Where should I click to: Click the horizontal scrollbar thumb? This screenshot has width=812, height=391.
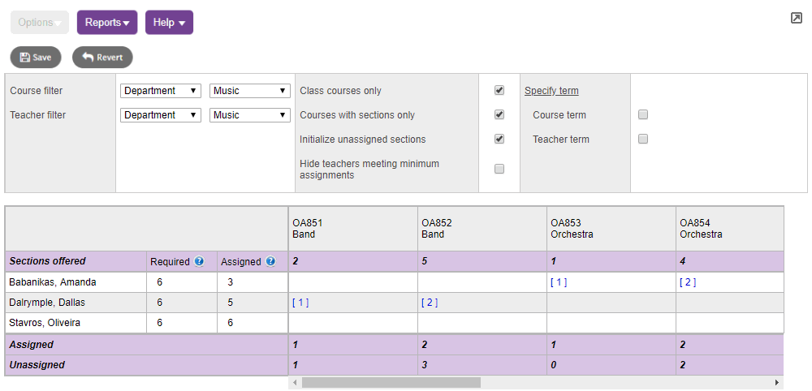(x=391, y=382)
